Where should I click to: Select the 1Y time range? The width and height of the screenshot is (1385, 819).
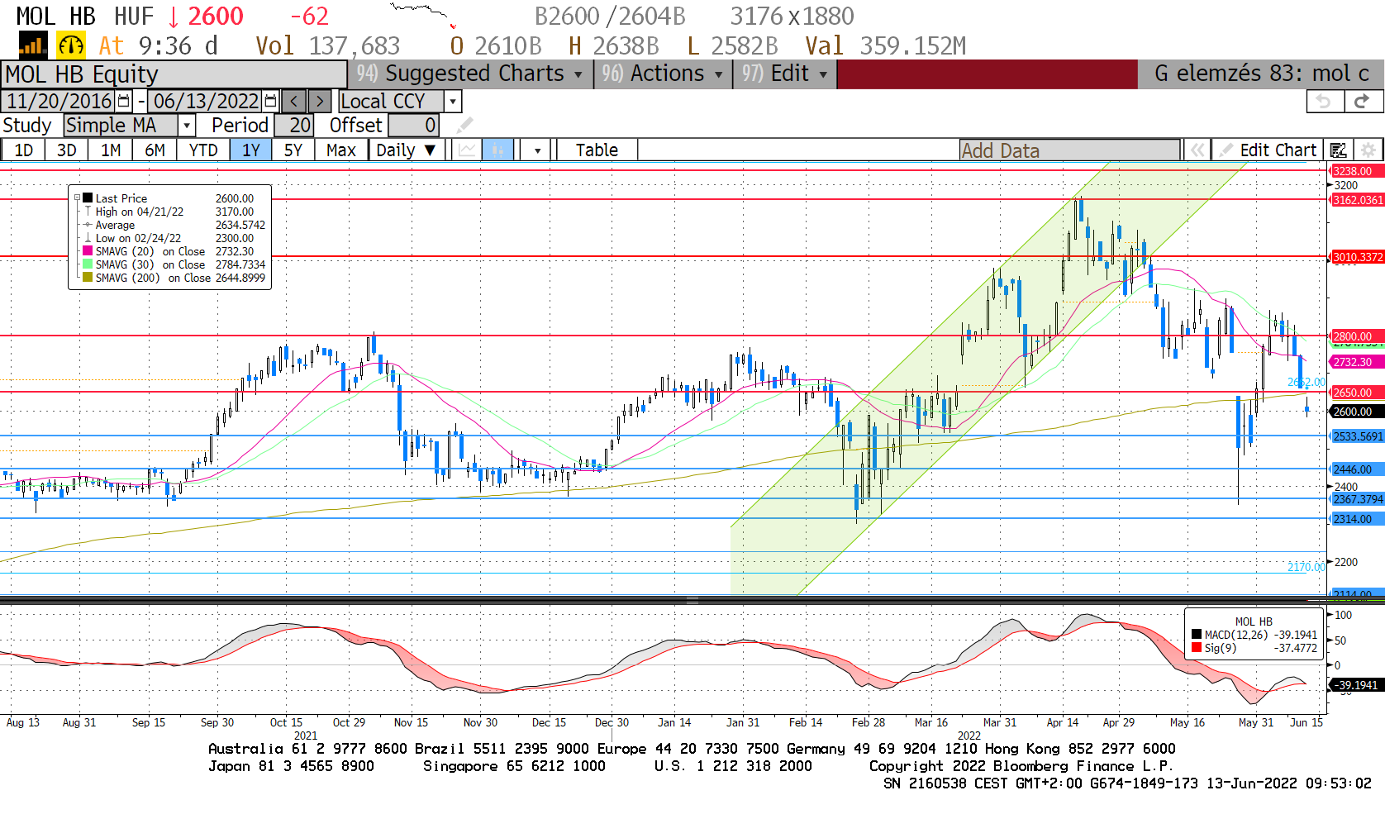click(x=251, y=150)
